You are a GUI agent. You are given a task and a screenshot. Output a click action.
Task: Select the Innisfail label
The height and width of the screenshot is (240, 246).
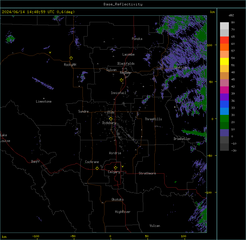(118, 93)
